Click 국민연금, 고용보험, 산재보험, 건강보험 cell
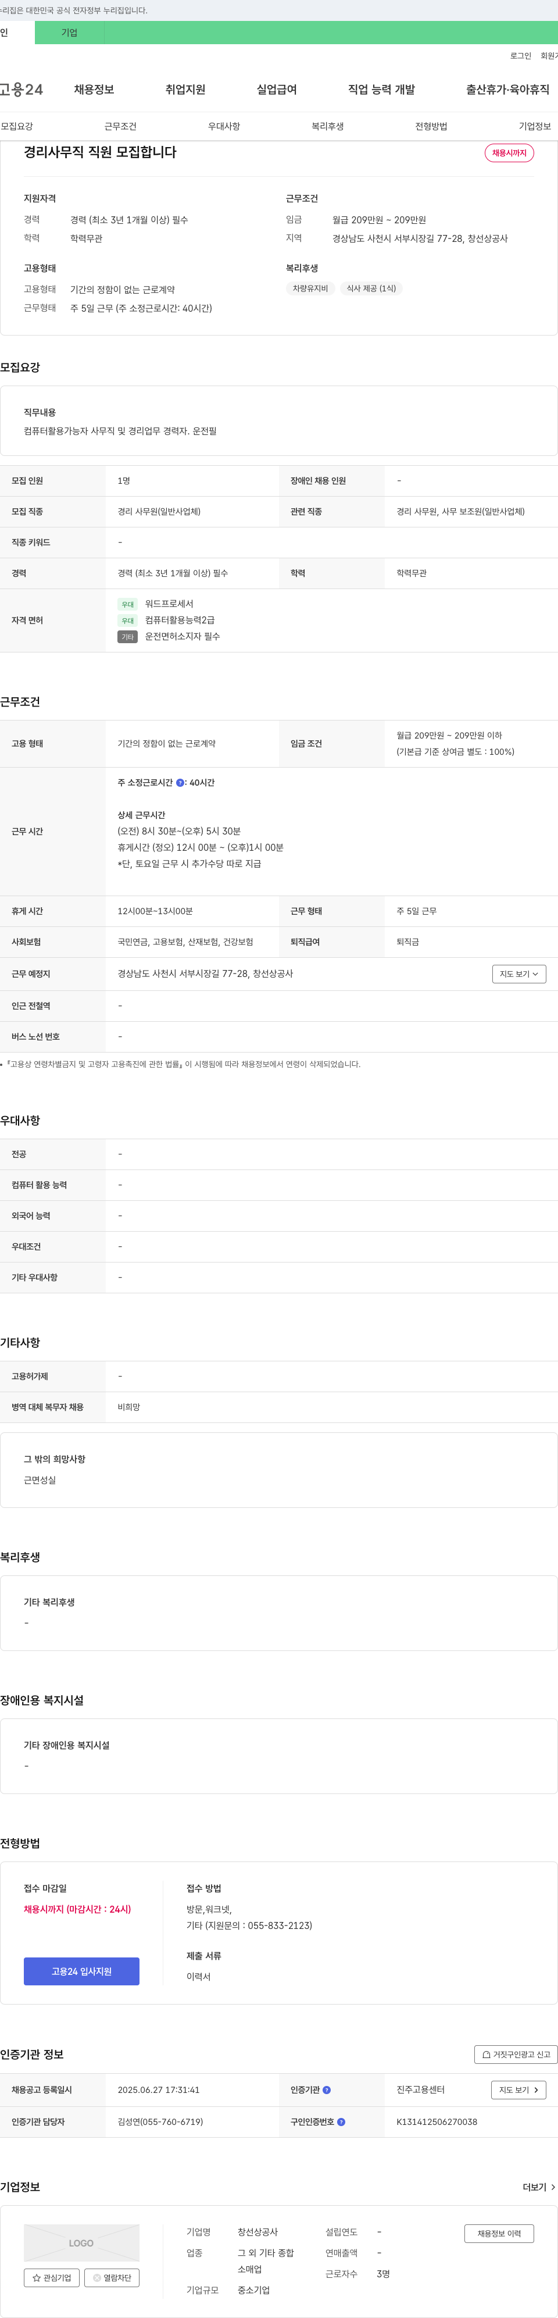Viewport: 558px width, 2318px height. tap(185, 942)
